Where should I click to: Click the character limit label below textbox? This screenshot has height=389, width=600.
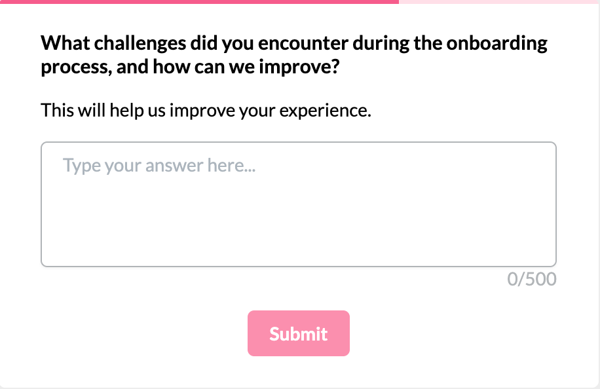pos(532,279)
